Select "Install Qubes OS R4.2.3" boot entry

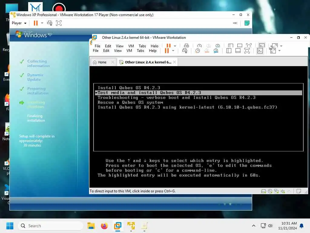click(129, 88)
